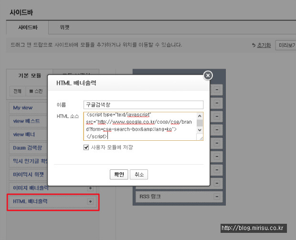Image resolution: width=296 pixels, height=240 pixels.
Task: Remove the RSS 링크 module with its minus icon
Action: (x=217, y=197)
